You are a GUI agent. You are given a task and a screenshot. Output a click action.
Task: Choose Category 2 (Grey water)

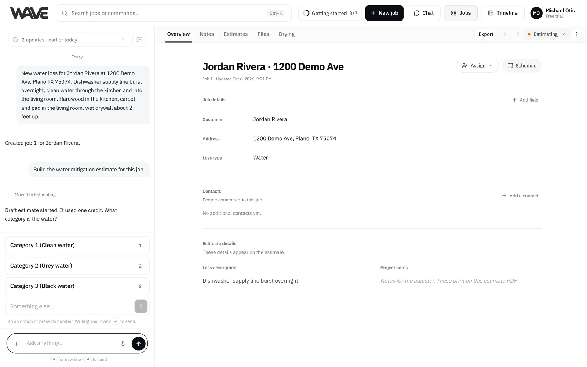[x=77, y=266]
